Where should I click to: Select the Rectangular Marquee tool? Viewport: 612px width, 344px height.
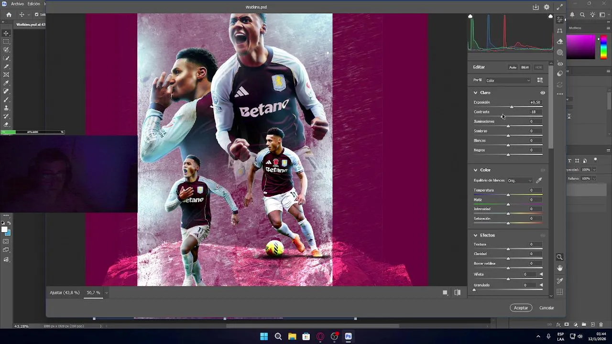coord(6,42)
